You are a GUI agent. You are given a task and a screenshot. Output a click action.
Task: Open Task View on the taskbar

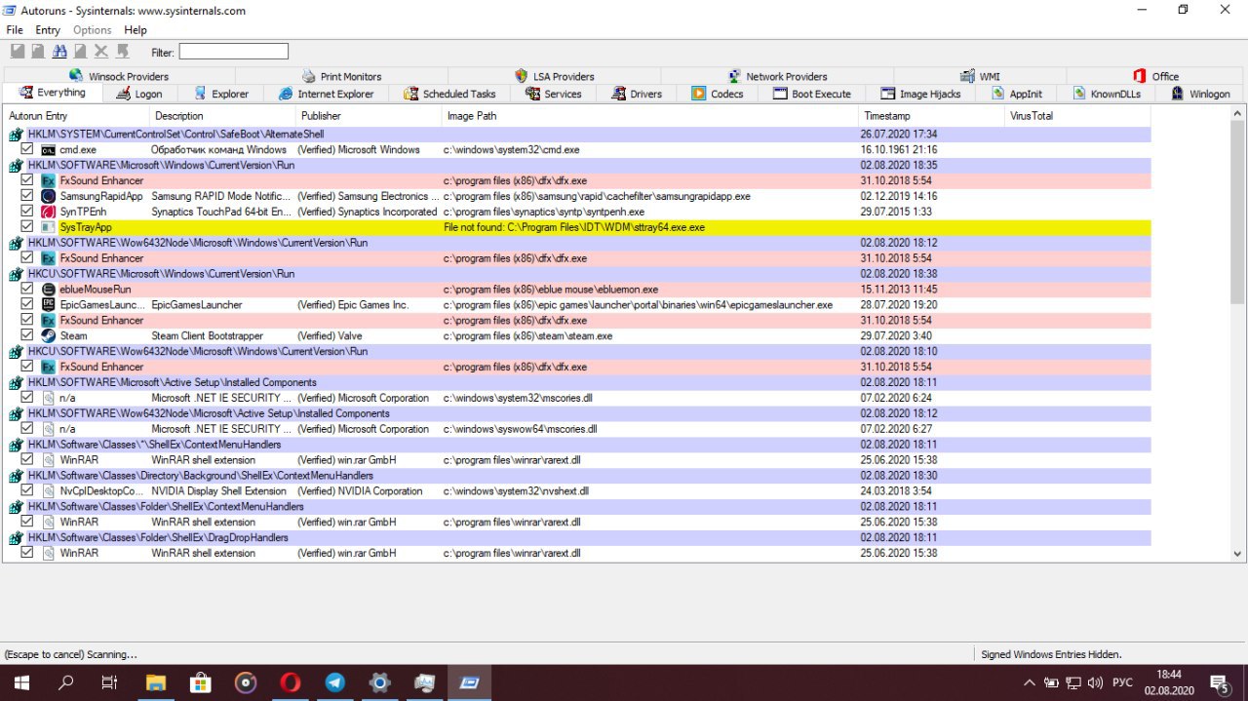(110, 682)
